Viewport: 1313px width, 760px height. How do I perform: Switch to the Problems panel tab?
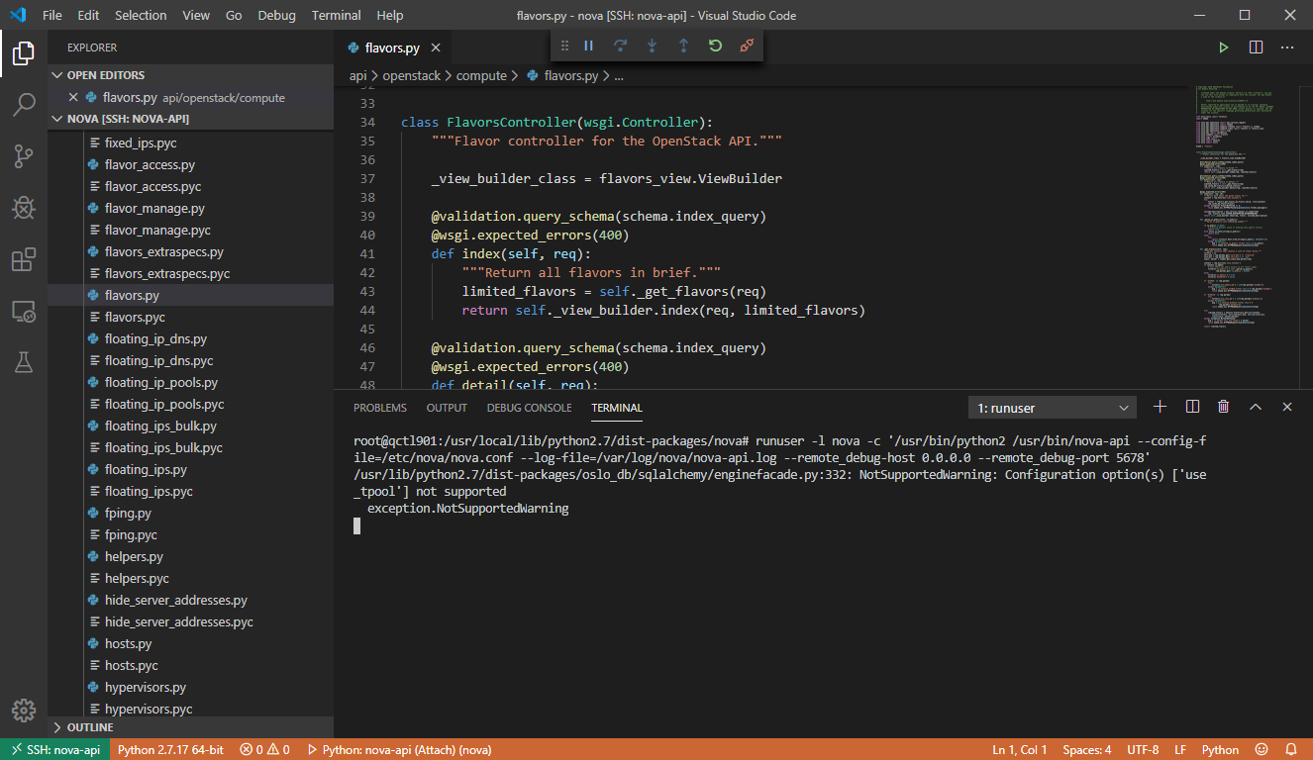click(380, 408)
